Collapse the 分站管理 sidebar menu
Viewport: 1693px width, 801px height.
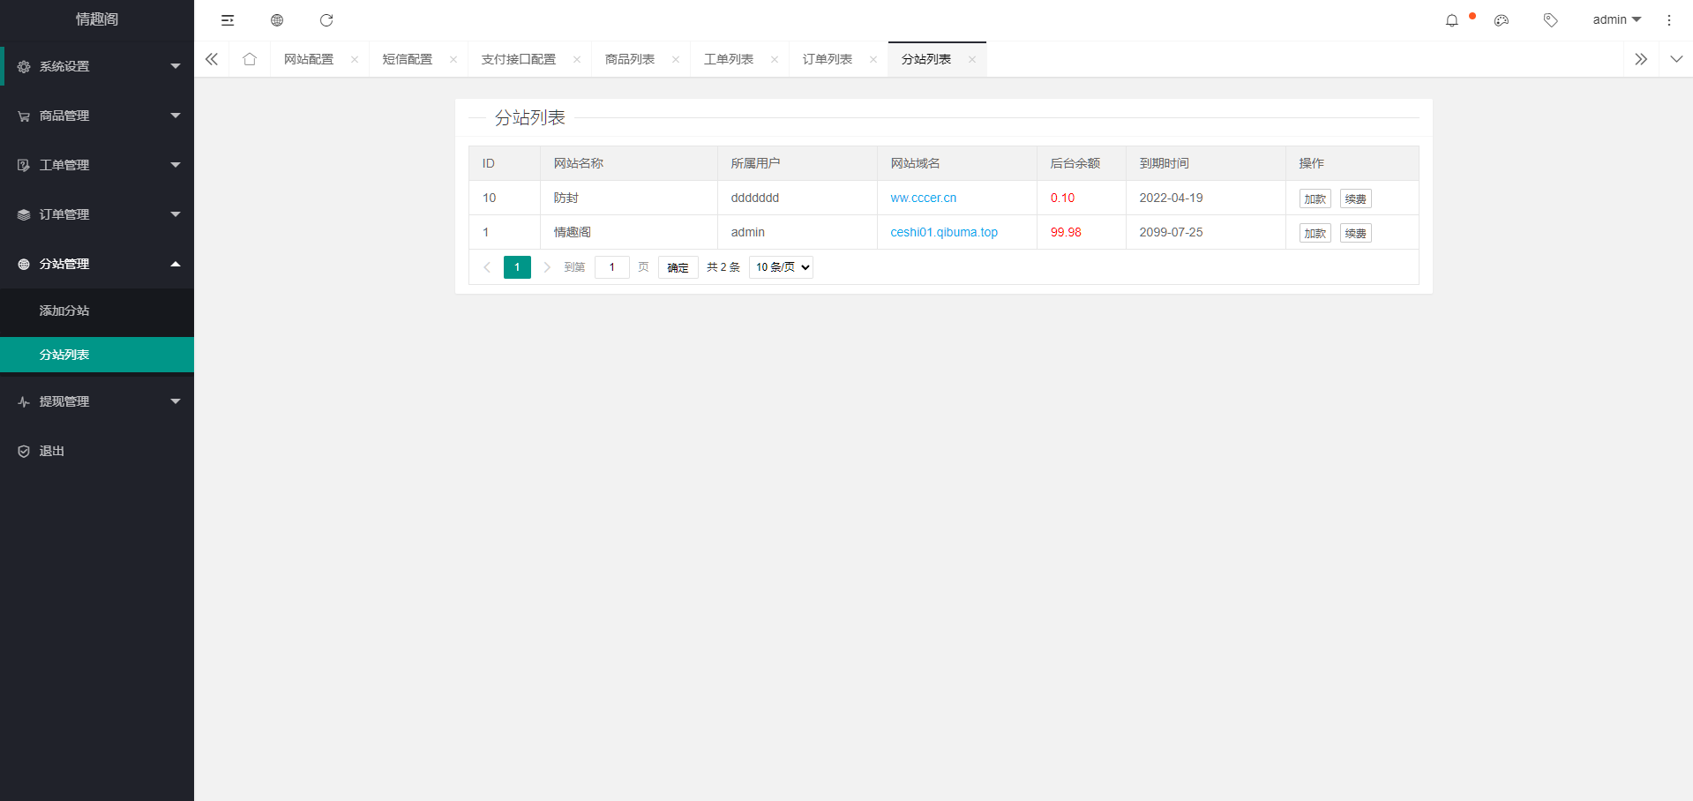[97, 264]
